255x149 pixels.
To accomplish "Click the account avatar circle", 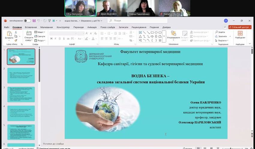I will (x=226, y=21).
